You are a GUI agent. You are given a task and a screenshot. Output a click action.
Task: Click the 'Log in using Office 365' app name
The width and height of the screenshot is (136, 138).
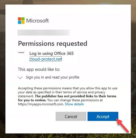(x=51, y=53)
